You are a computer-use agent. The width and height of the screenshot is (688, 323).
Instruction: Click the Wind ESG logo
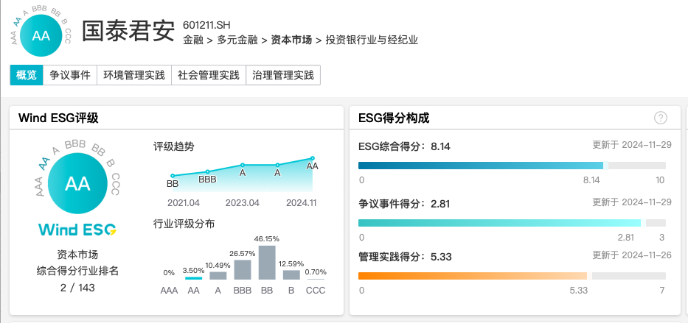point(77,230)
